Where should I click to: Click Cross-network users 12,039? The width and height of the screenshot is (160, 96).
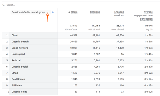click(74, 48)
